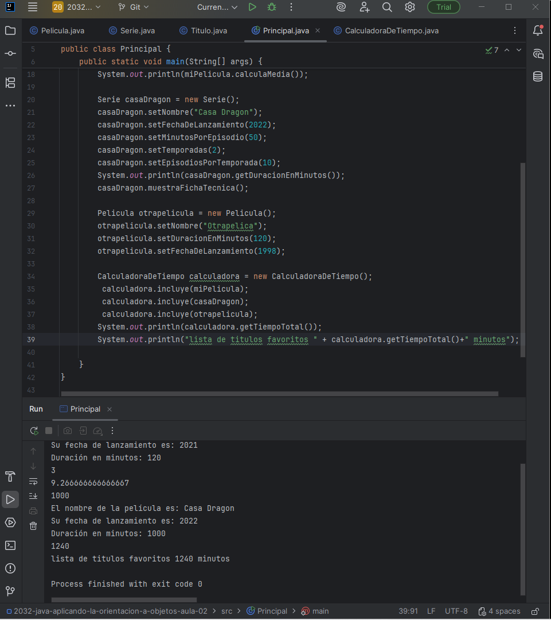This screenshot has width=551, height=620.
Task: Open the main hamburger menu
Action: 32,7
